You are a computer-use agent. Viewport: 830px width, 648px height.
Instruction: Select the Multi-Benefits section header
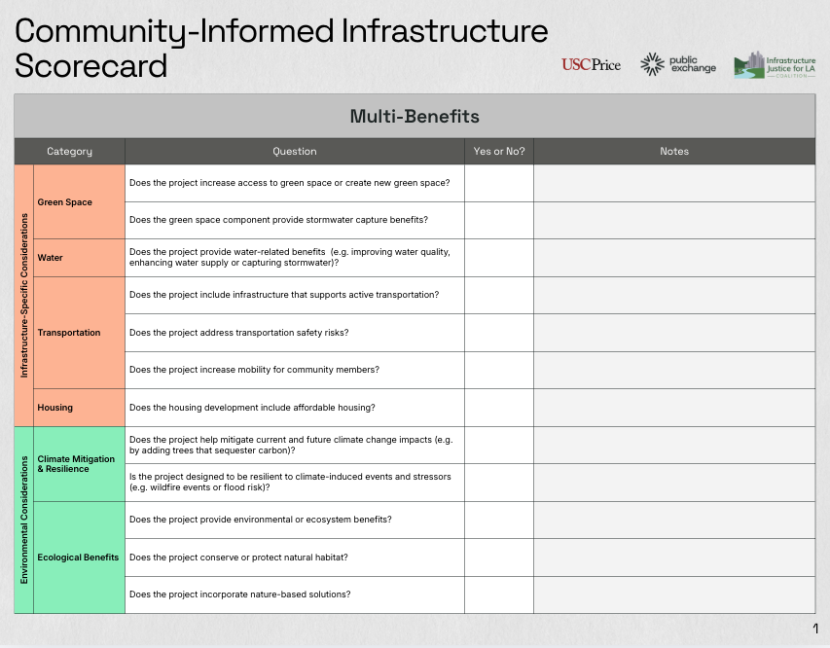(x=415, y=117)
